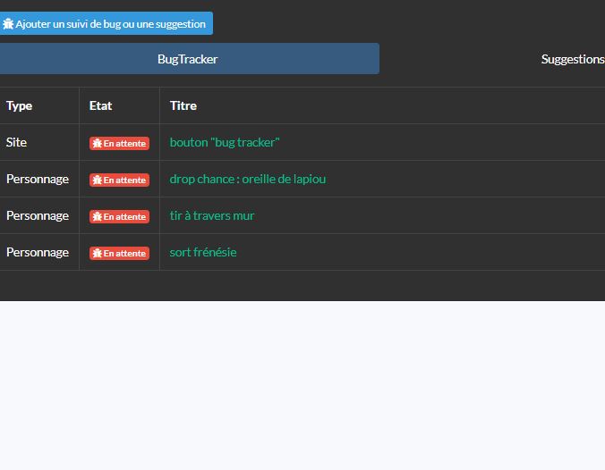The width and height of the screenshot is (605, 470).
Task: Select Personnage cell in the sort frénésie row
Action: coord(37,253)
